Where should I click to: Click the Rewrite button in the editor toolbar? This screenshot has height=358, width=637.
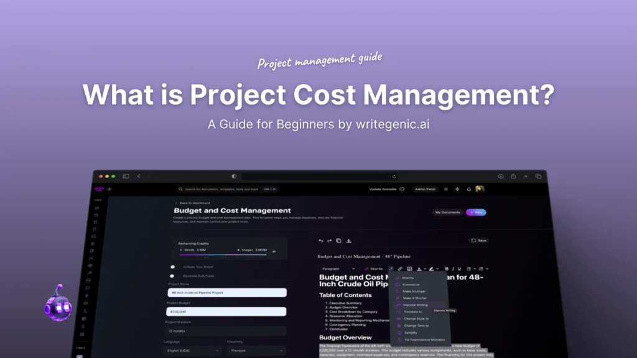373,269
